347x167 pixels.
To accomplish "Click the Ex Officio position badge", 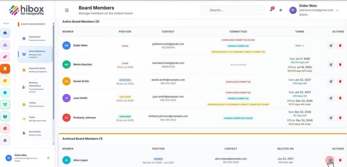I will (x=125, y=80).
